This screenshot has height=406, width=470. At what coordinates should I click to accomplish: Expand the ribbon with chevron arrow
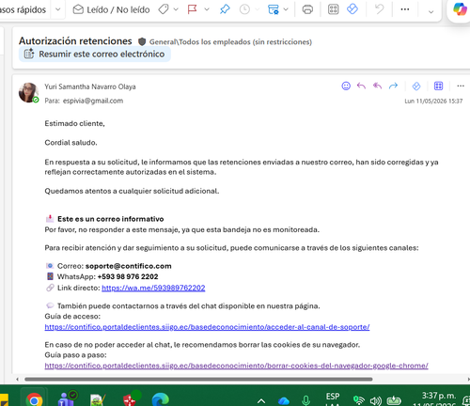(x=431, y=11)
